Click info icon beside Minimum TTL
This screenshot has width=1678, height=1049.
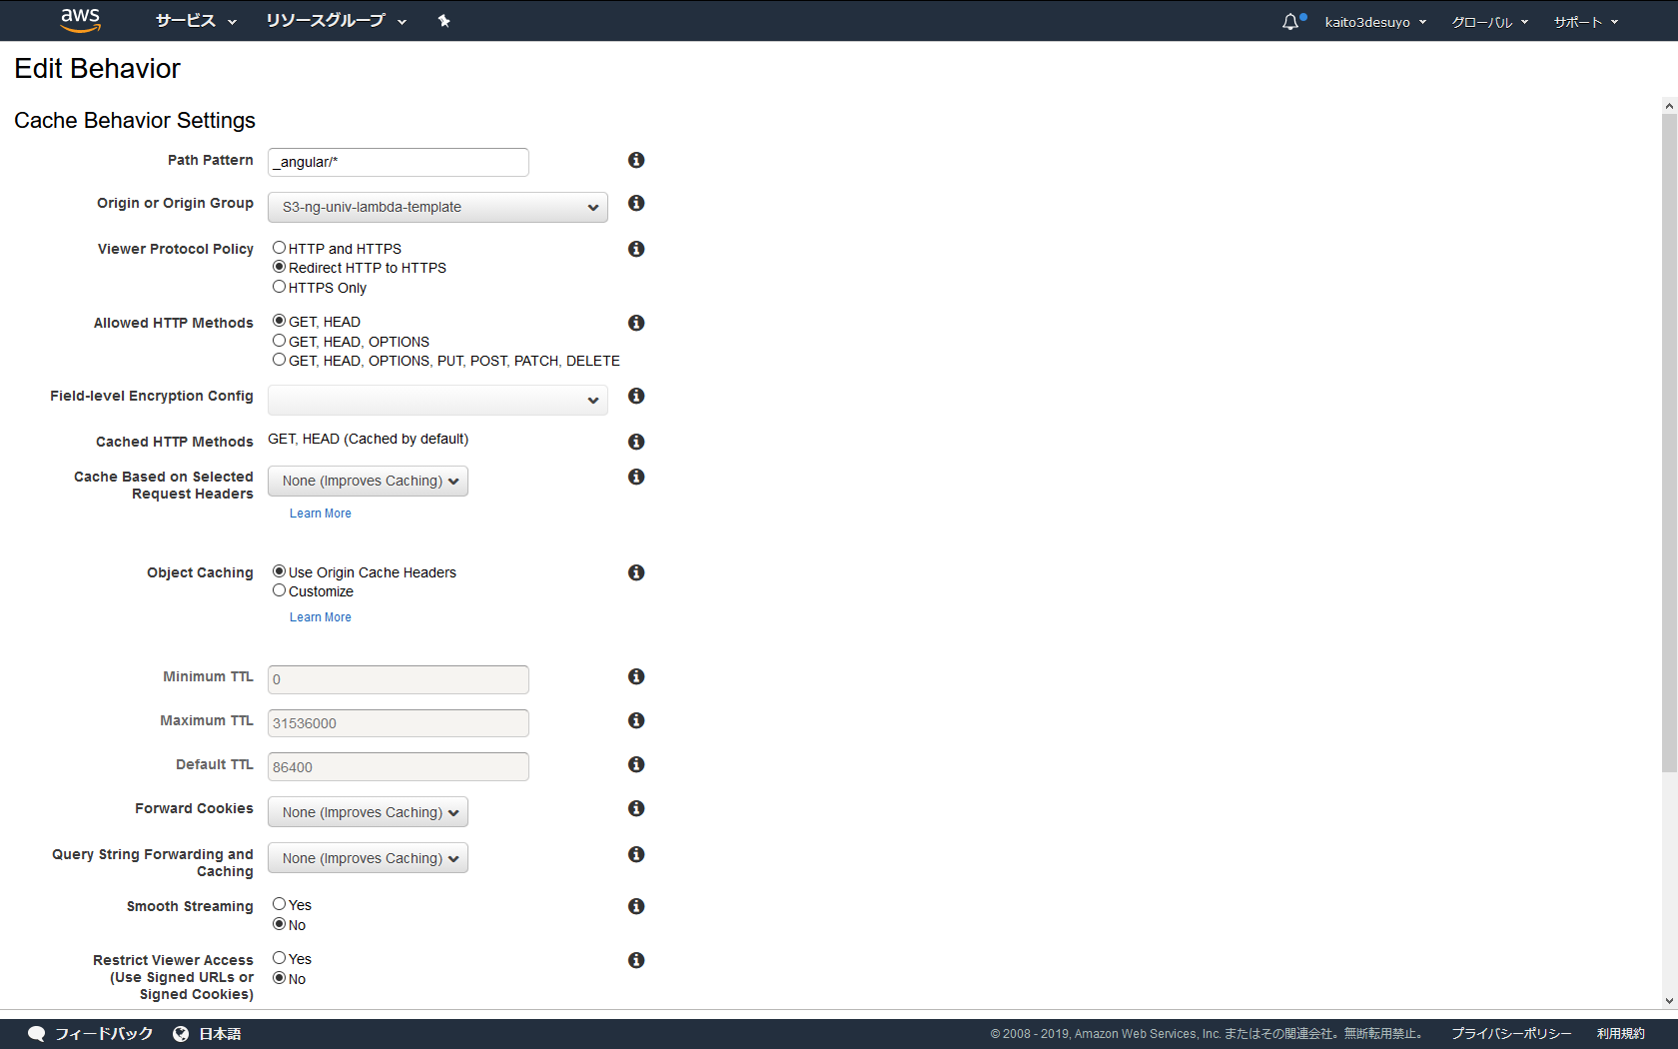[636, 676]
